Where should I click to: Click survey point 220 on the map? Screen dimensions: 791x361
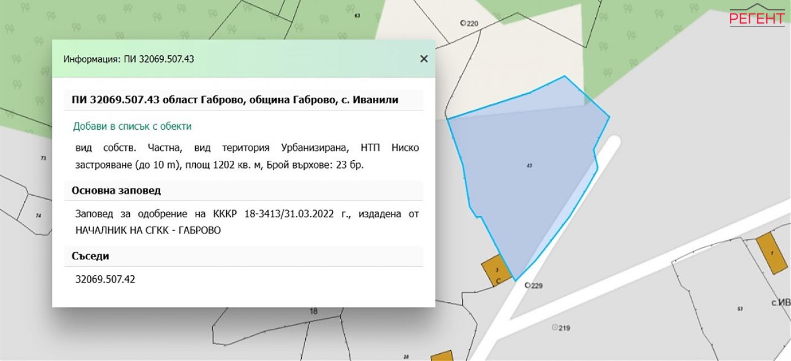pyautogui.click(x=469, y=23)
